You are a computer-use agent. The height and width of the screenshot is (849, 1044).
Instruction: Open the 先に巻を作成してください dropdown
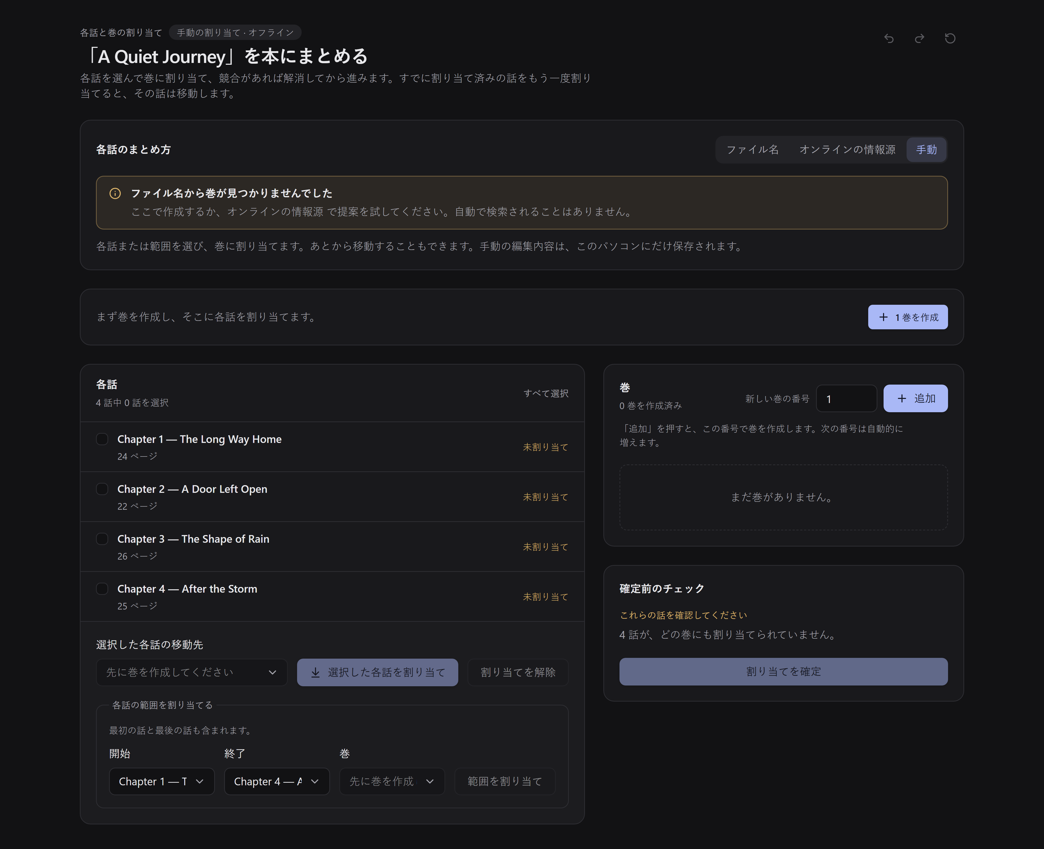click(192, 672)
